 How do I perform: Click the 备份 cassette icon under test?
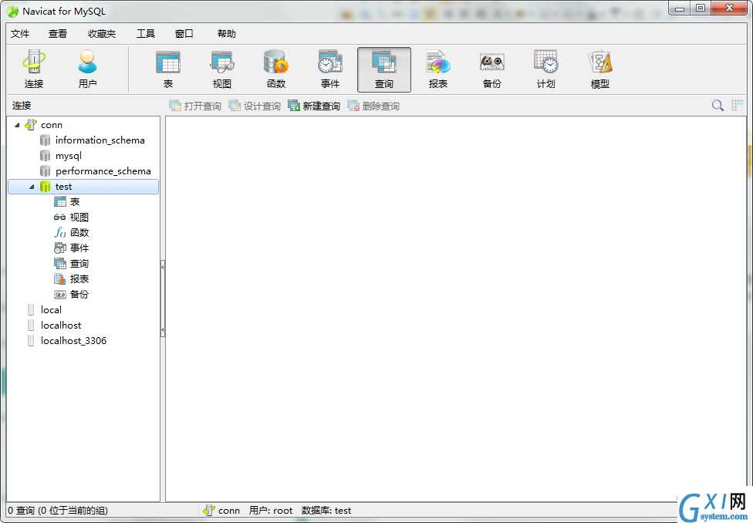pos(60,295)
